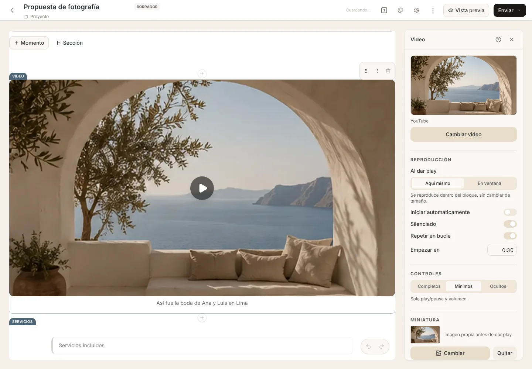Select Mínimos controls option
Image resolution: width=532 pixels, height=369 pixels.
pyautogui.click(x=464, y=286)
